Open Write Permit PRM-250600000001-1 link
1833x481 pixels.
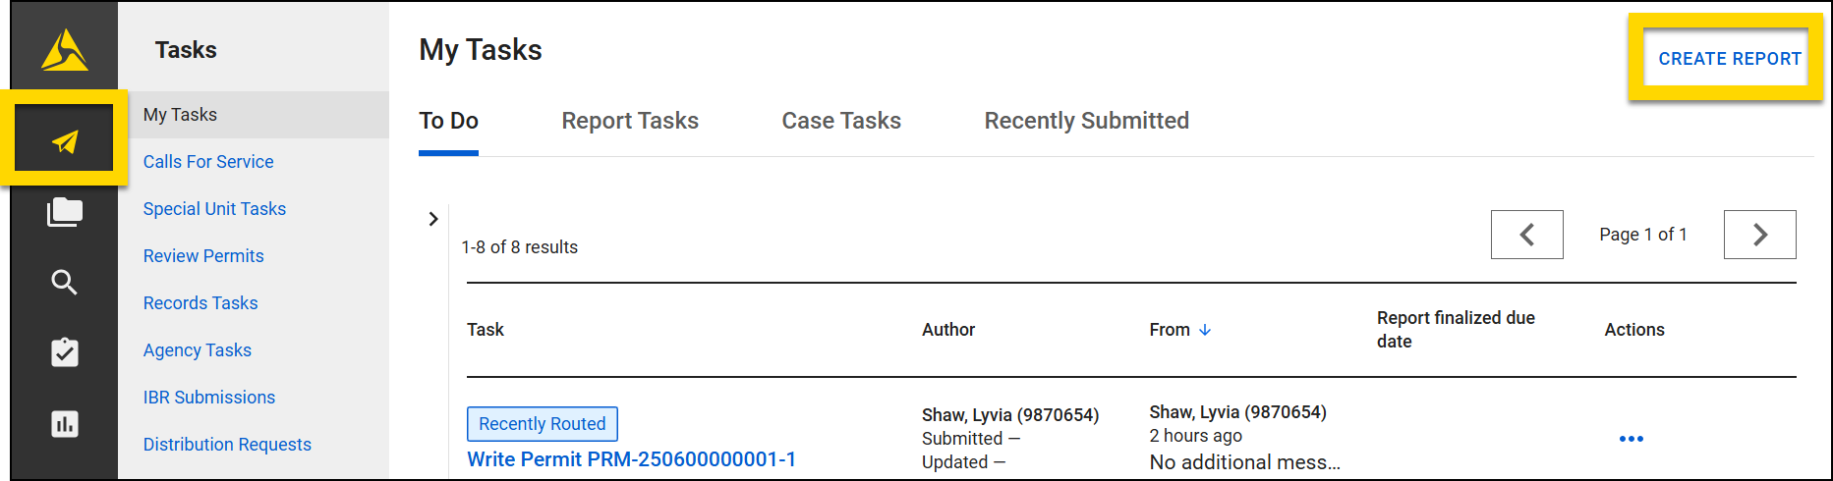point(631,459)
